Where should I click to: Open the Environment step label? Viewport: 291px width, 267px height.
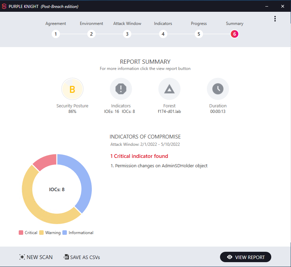(x=91, y=24)
